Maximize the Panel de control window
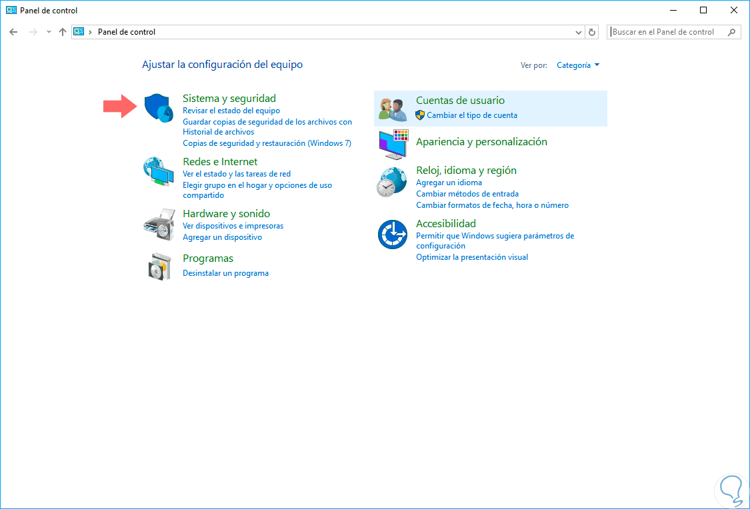The height and width of the screenshot is (509, 750). click(703, 10)
